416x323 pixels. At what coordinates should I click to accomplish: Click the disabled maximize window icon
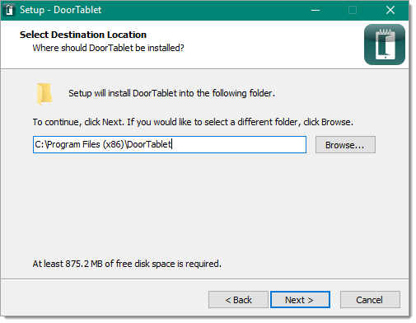point(353,10)
